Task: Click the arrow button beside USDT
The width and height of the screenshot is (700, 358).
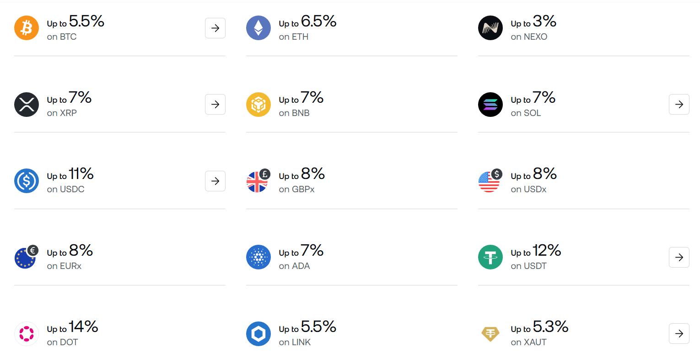Action: click(679, 257)
